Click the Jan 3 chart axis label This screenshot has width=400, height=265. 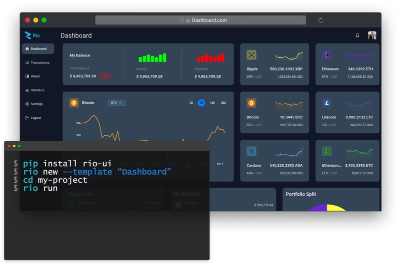pos(220,164)
